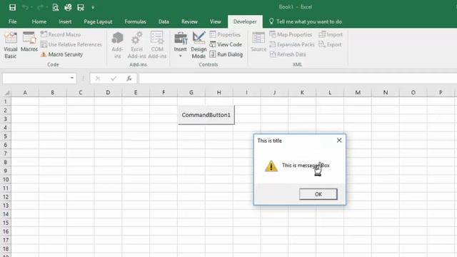Expand the Name Box dropdown

pos(71,78)
